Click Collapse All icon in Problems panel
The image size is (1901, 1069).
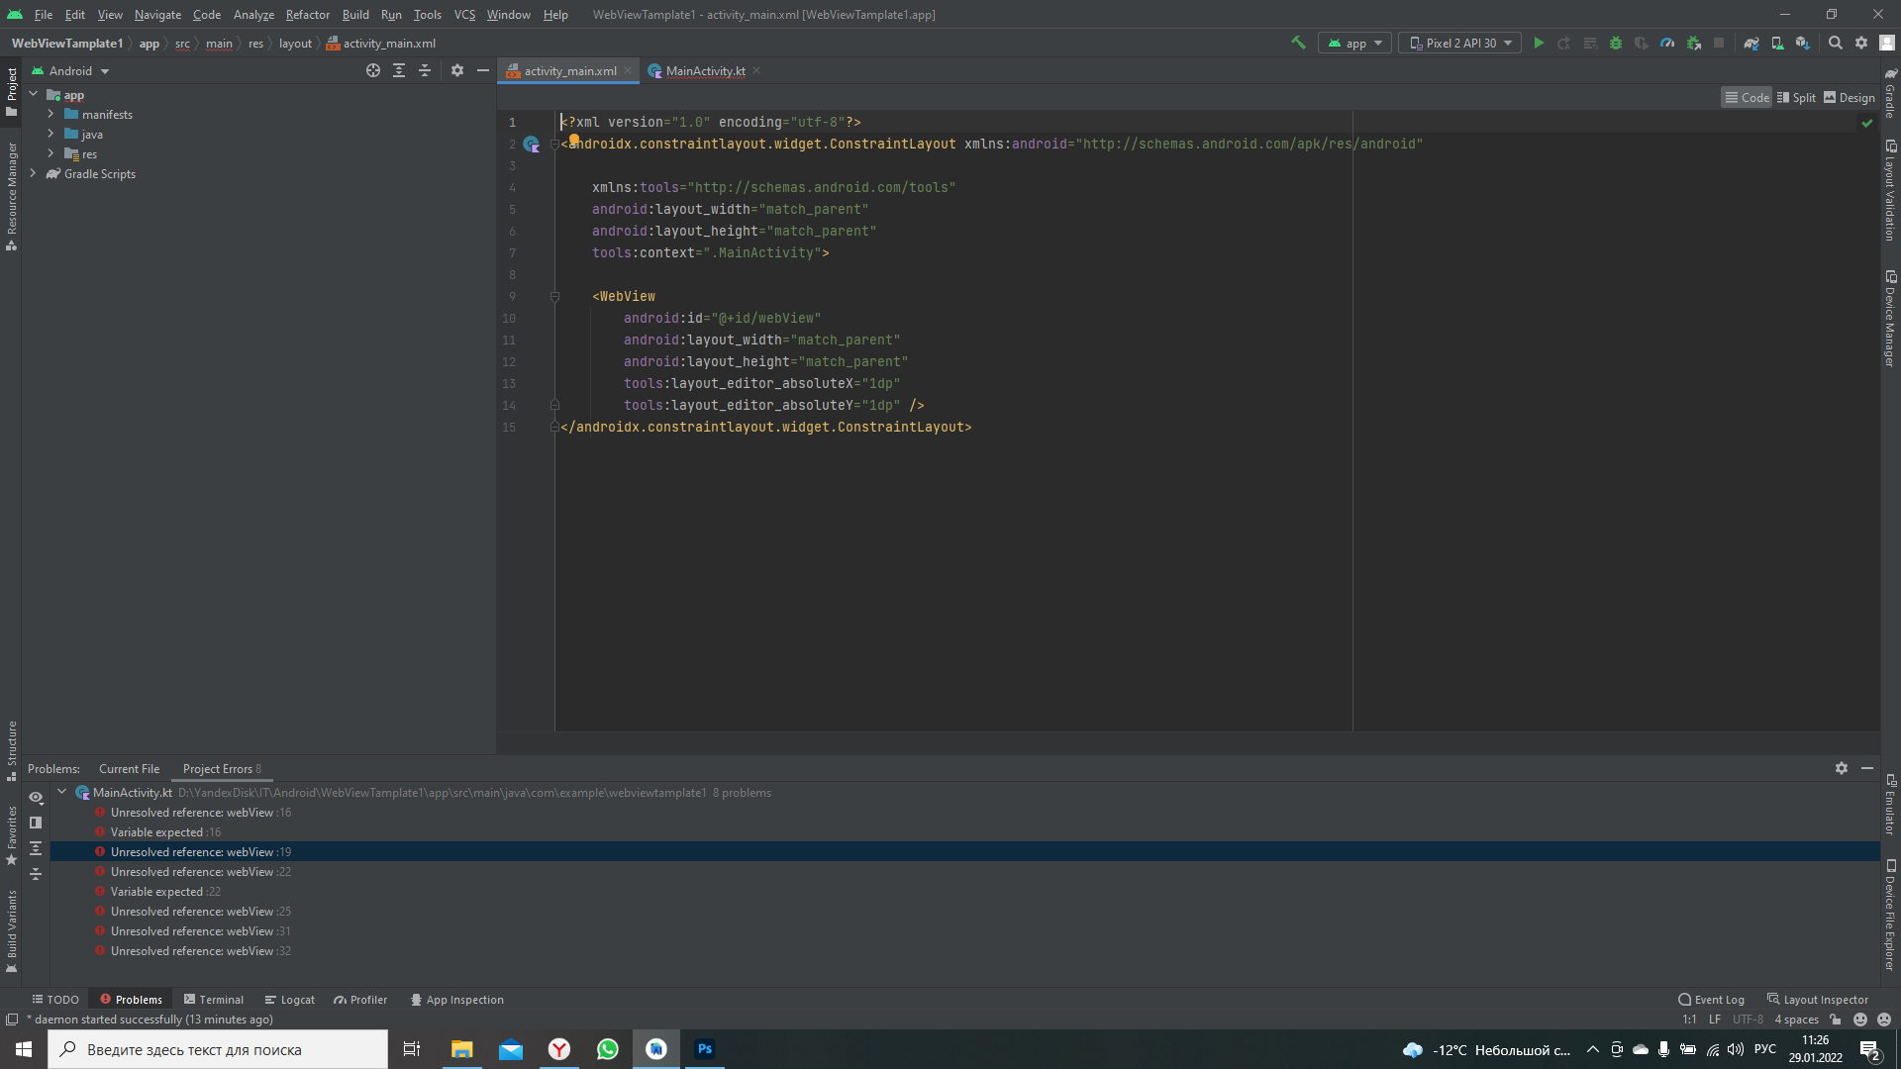(36, 874)
